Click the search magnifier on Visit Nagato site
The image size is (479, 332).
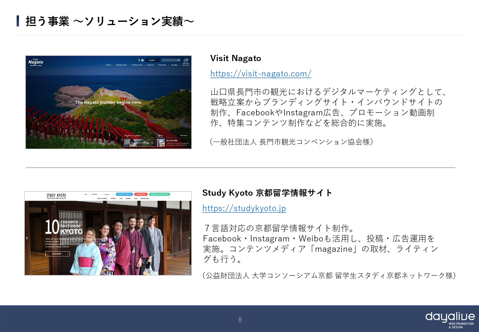[178, 60]
